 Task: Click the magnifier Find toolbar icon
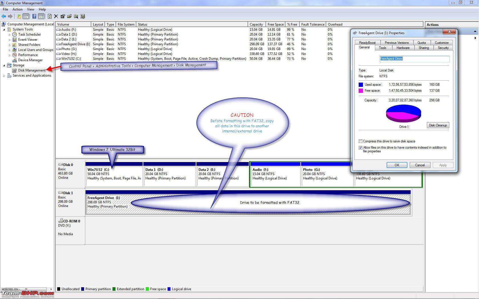pyautogui.click(x=76, y=16)
